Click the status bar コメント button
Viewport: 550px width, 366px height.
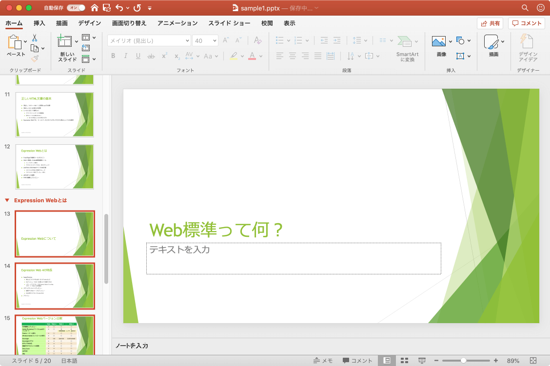[x=357, y=360]
